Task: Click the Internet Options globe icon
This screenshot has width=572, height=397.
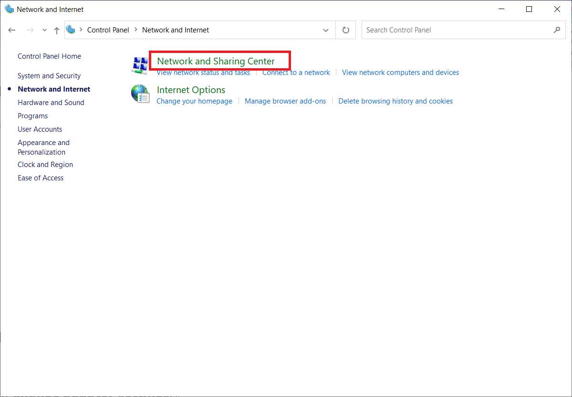Action: point(140,94)
